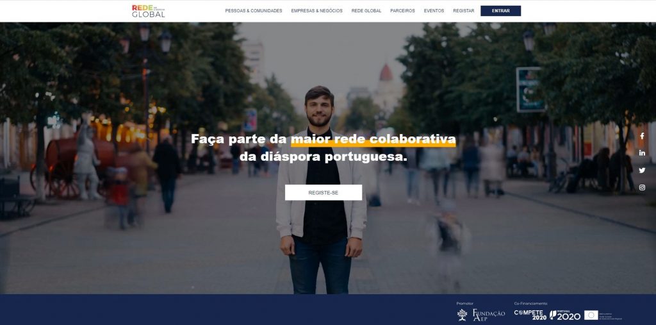Open the Facebook social icon
This screenshot has height=325, width=656.
642,136
